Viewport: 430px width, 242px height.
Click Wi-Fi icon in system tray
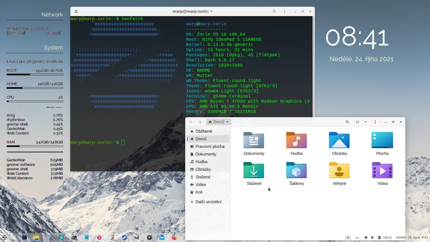pyautogui.click(x=366, y=238)
